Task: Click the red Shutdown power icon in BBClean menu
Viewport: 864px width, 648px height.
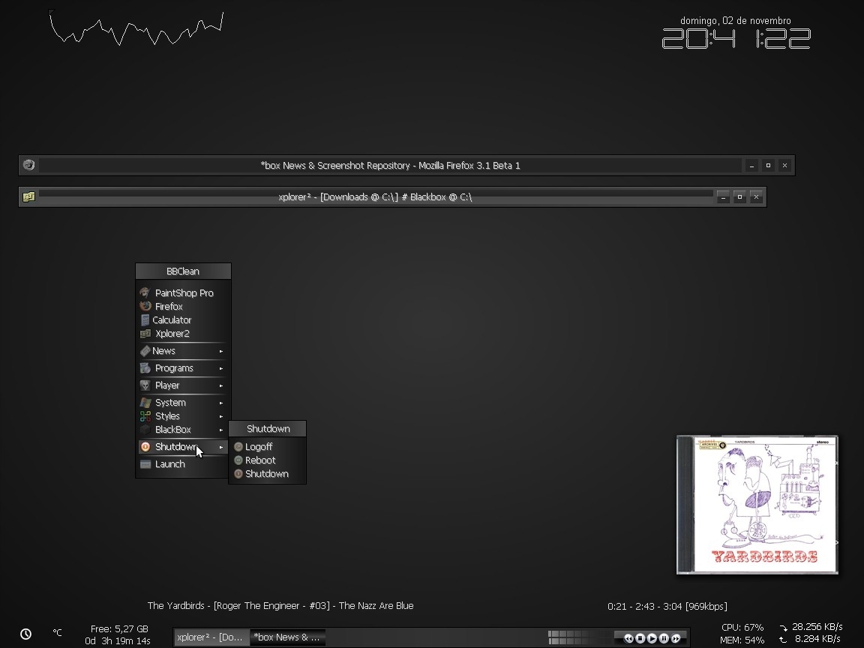Action: (145, 447)
